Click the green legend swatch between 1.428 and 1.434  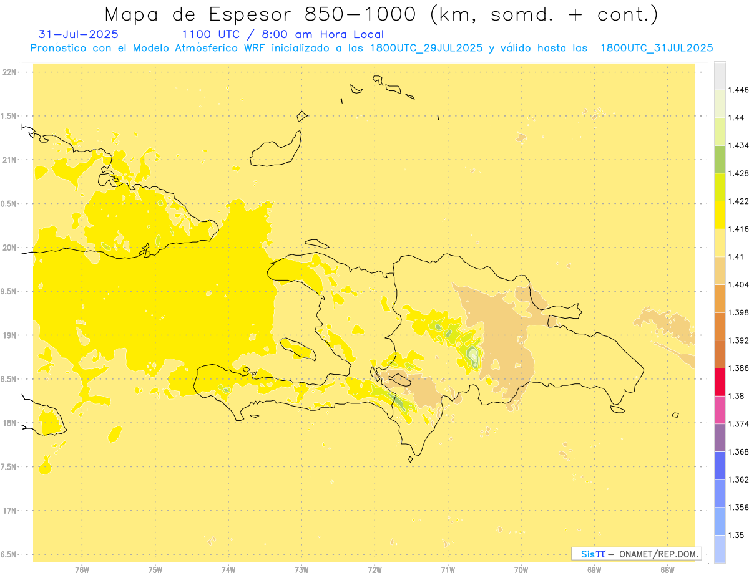point(720,159)
